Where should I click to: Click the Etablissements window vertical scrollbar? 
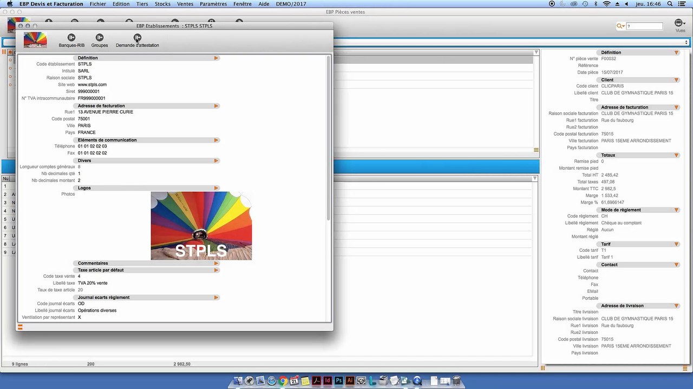(x=328, y=138)
